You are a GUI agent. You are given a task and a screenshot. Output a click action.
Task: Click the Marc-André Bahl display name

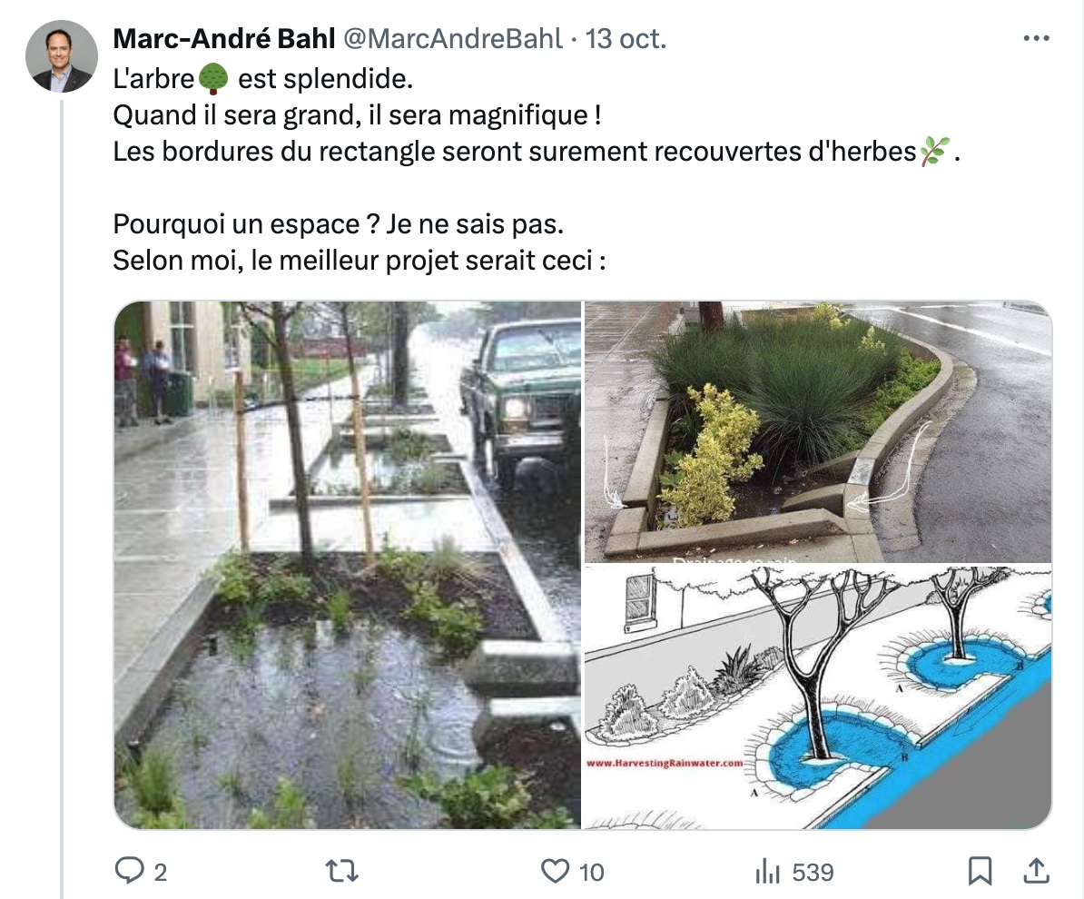pyautogui.click(x=224, y=39)
